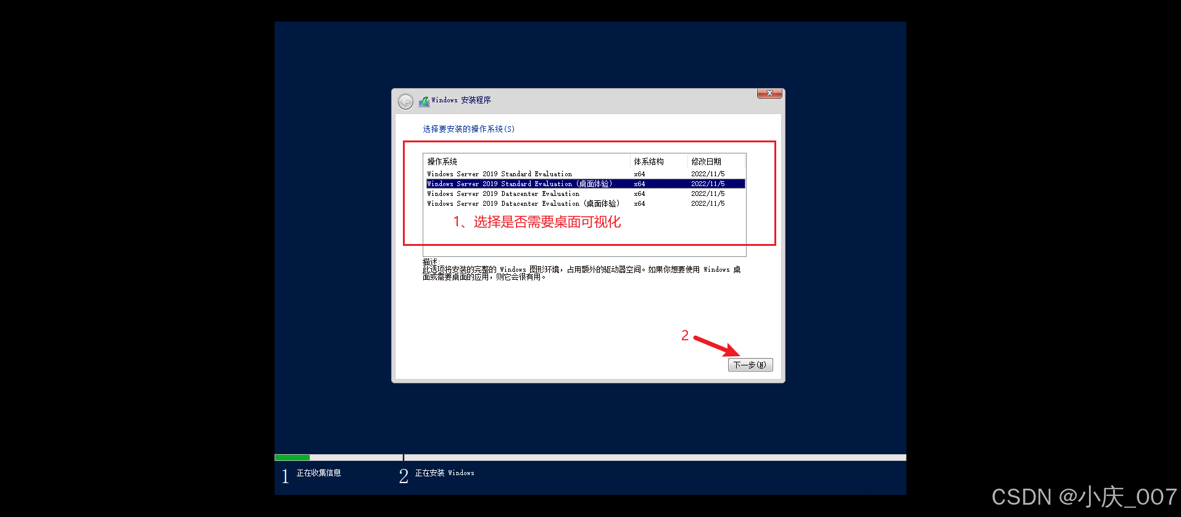Click the 选择要安装的操作系统(S) label
The height and width of the screenshot is (517, 1181).
pos(468,129)
